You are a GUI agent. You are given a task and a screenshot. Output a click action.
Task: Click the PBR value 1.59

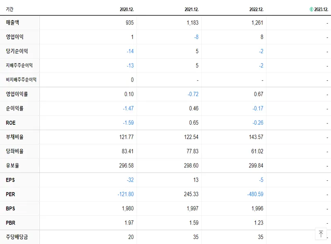pyautogui.click(x=194, y=223)
